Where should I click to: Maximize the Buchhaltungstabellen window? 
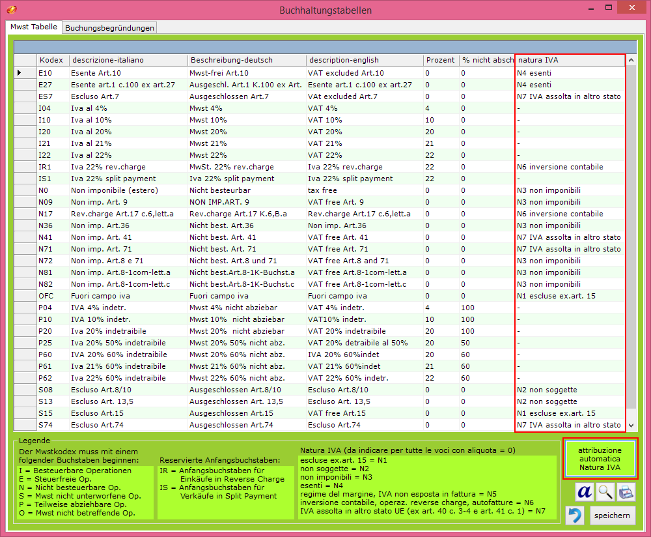point(608,8)
